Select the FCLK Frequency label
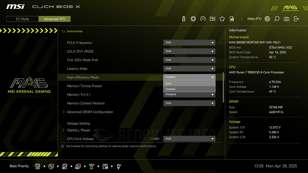Viewport: 308px width, 173px height. pyautogui.click(x=79, y=43)
